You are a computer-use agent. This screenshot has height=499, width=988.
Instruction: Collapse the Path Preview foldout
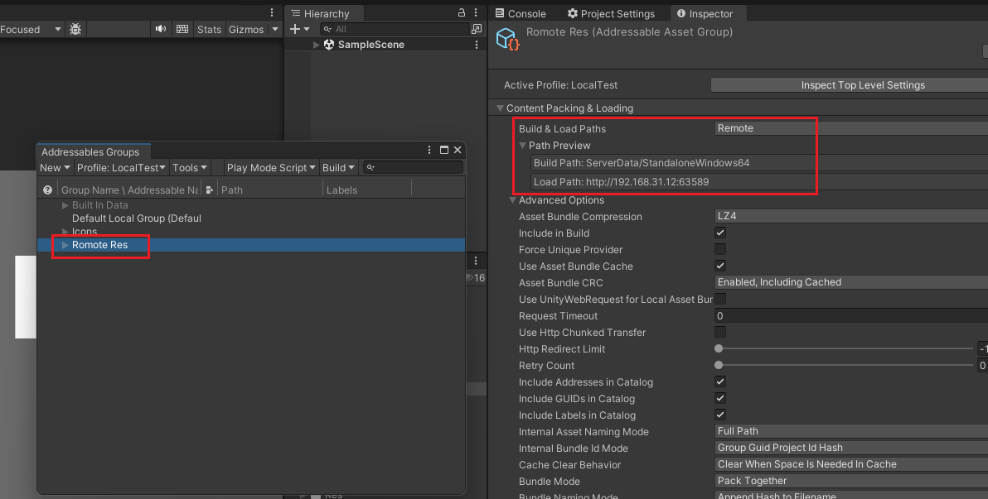pyautogui.click(x=522, y=146)
